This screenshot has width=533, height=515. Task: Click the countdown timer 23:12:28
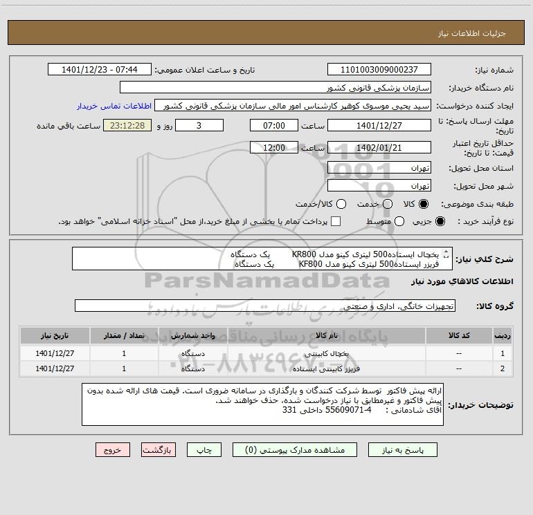click(x=127, y=126)
